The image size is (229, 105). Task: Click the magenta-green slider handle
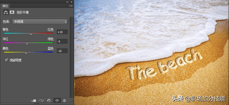click(x=27, y=44)
